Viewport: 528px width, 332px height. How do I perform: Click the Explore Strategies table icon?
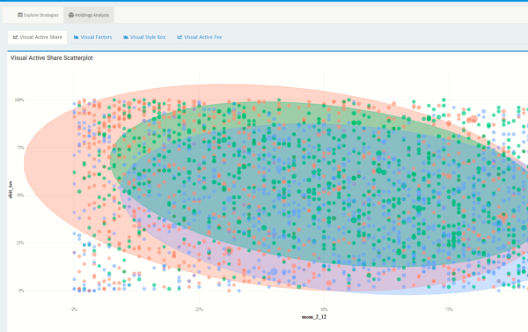point(20,15)
